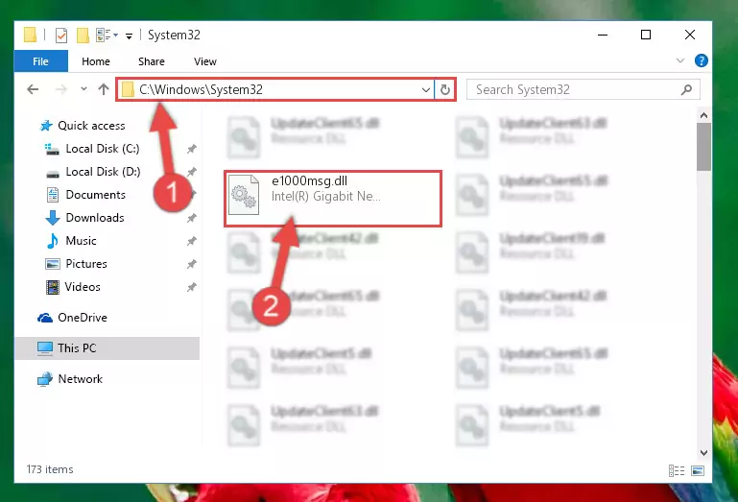Click the Network icon in sidebar
Image resolution: width=738 pixels, height=502 pixels.
45,379
